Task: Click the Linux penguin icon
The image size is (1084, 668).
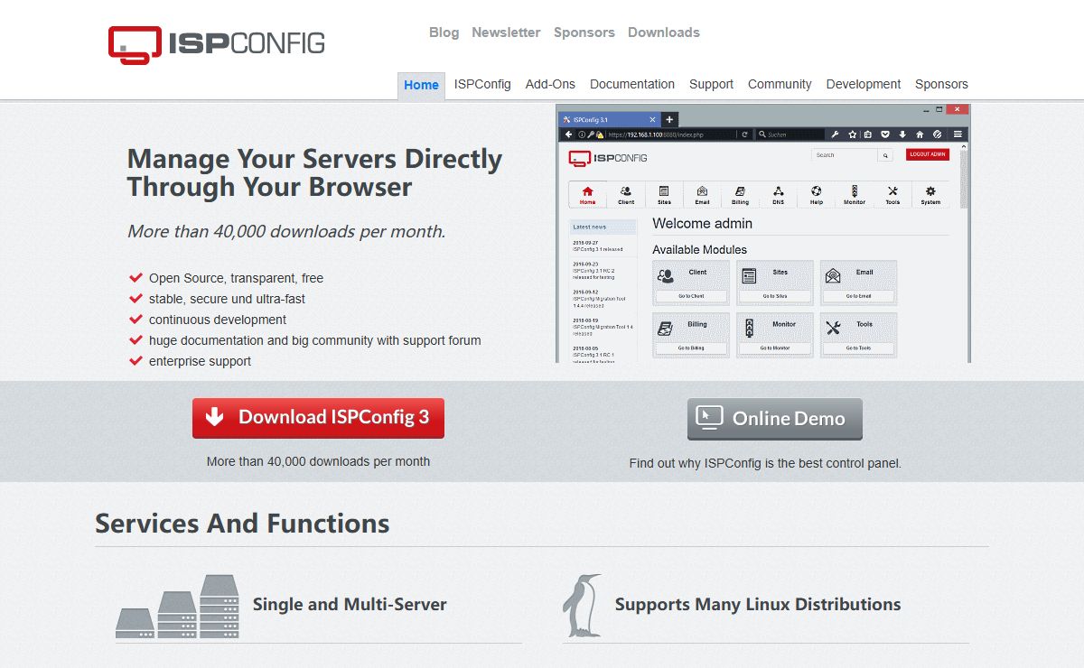Action: 582,605
